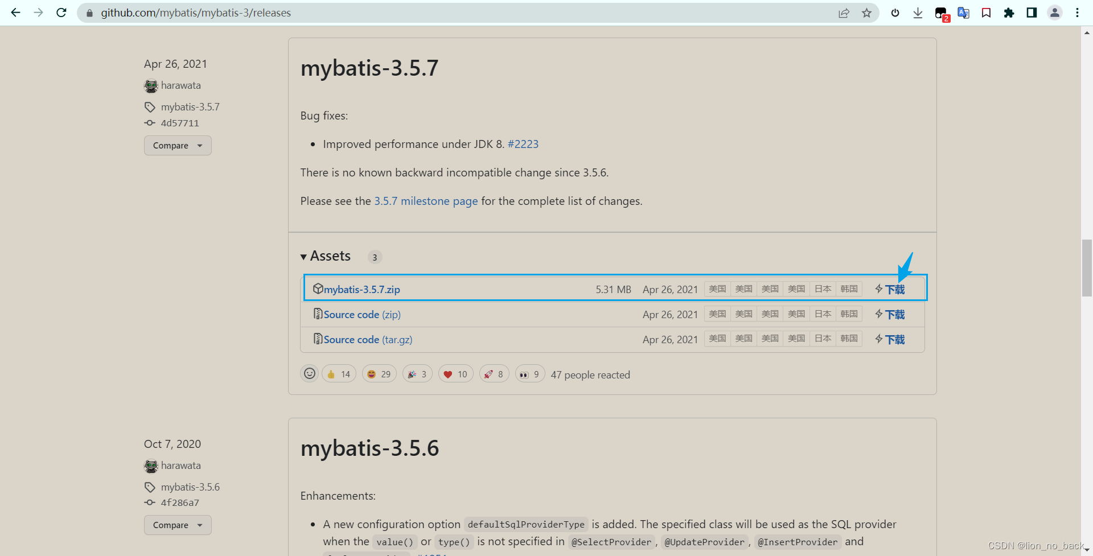Screen dimensions: 1093x556
Task: Open the mybatis-3.5.6 tag link
Action: (190, 487)
